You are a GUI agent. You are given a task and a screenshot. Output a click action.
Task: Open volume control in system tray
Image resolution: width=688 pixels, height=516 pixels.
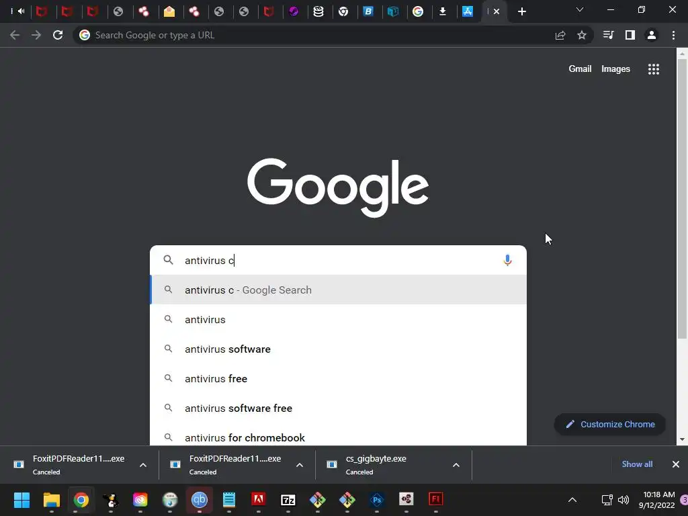[623, 500]
